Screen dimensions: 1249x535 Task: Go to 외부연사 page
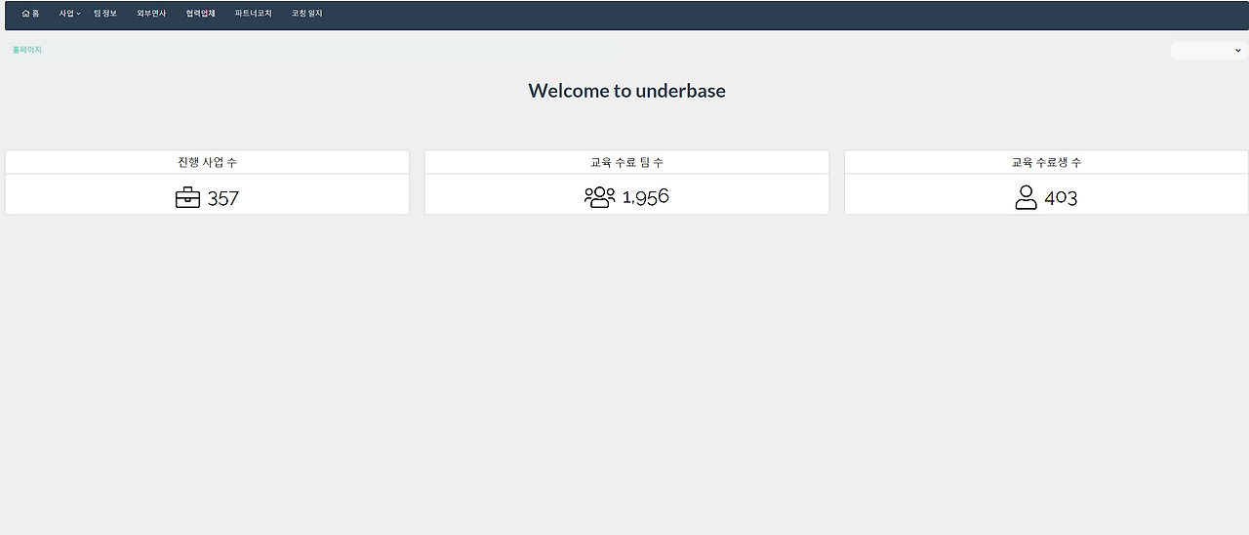click(151, 14)
